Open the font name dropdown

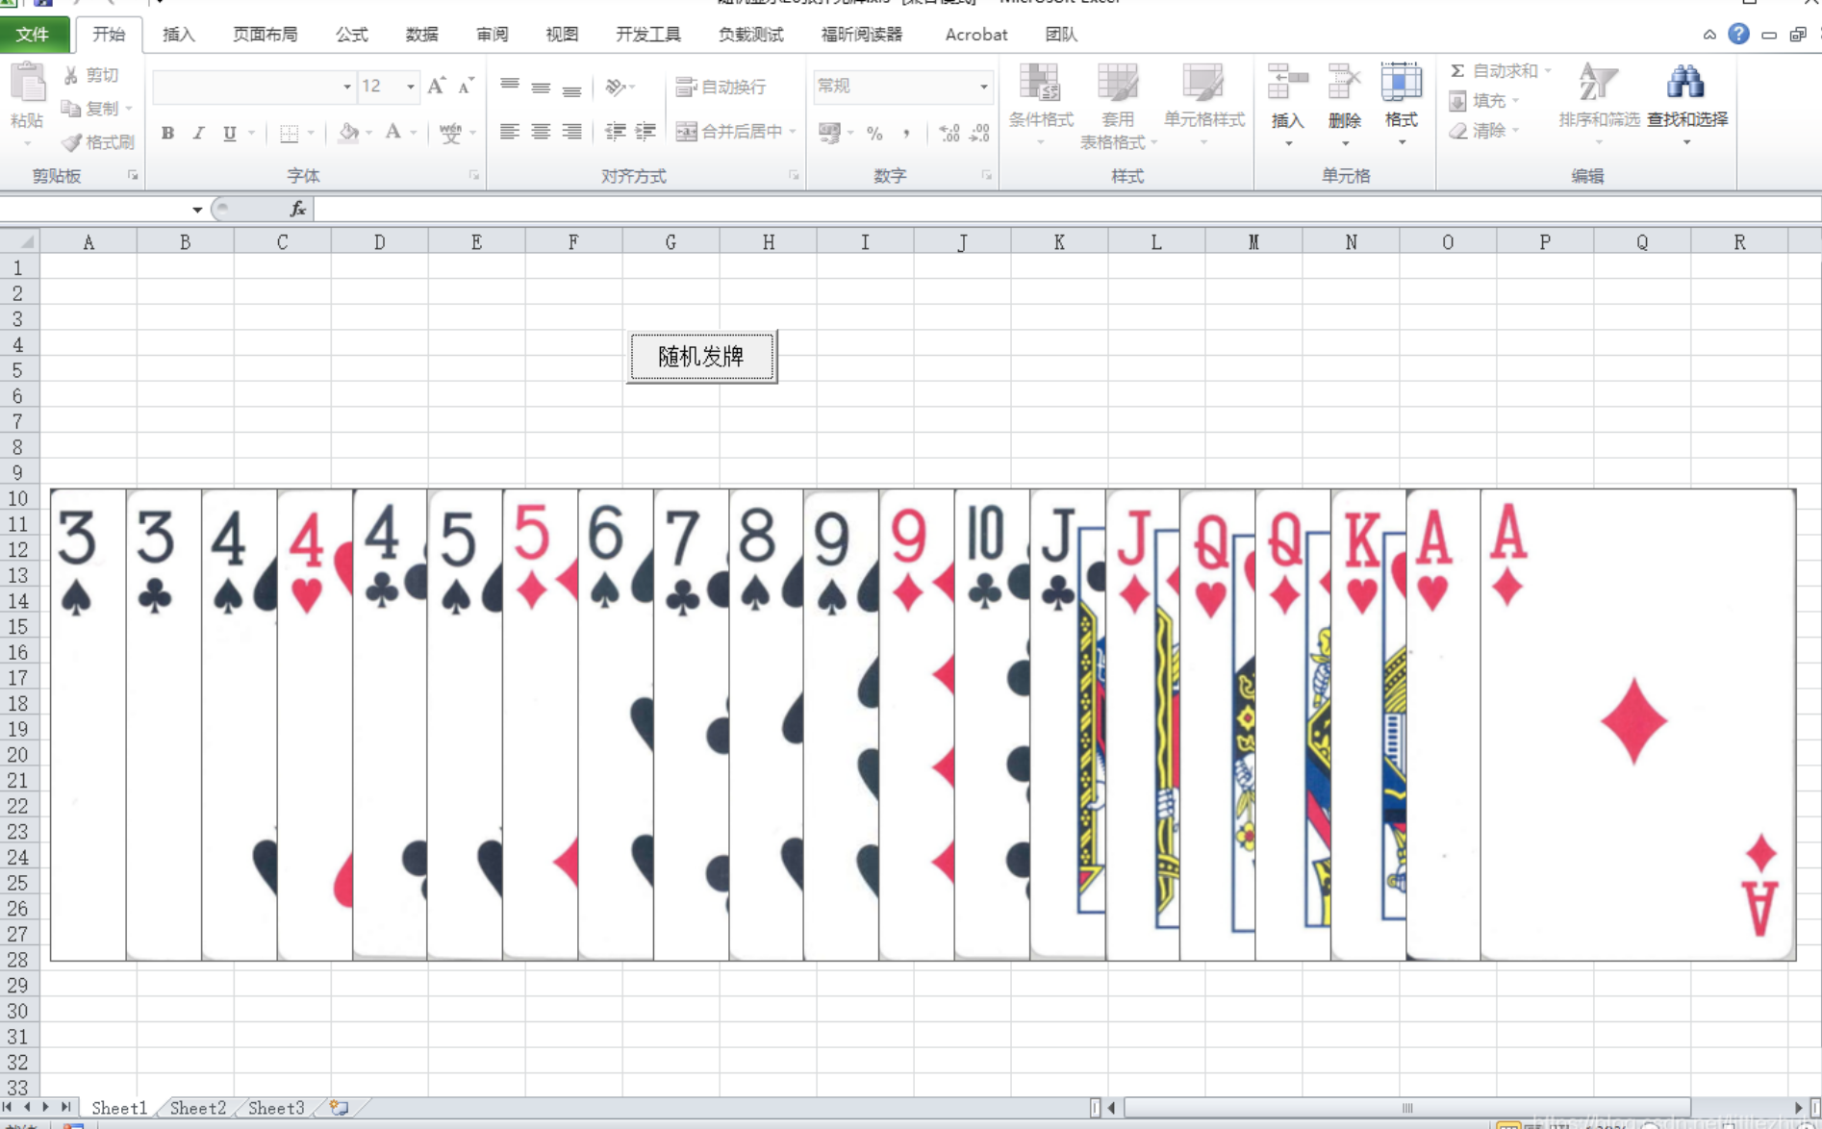coord(346,87)
